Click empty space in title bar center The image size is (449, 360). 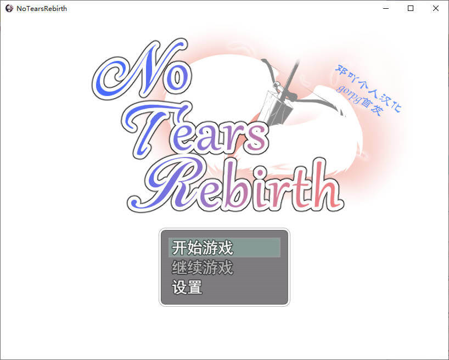[x=220, y=8]
